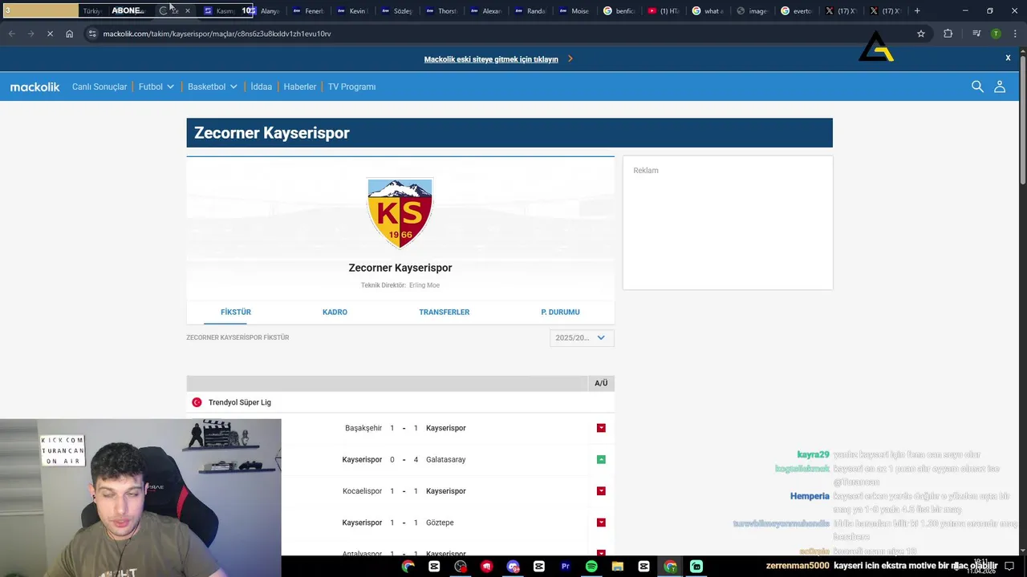
Task: Expand the Kayserispor 0-4 Galatasaray green arrow
Action: point(601,459)
